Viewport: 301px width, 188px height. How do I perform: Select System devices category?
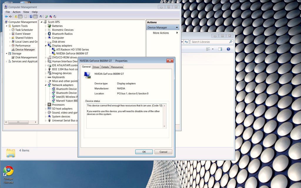tap(61, 117)
